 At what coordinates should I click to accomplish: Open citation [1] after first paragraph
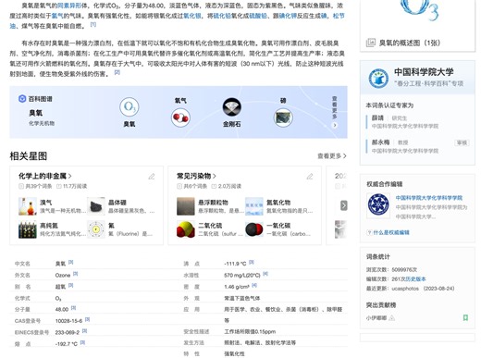tap(93, 24)
